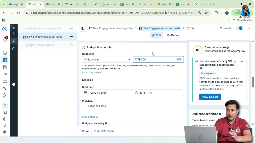
Task: Open new browser tab
Action: pyautogui.click(x=214, y=4)
